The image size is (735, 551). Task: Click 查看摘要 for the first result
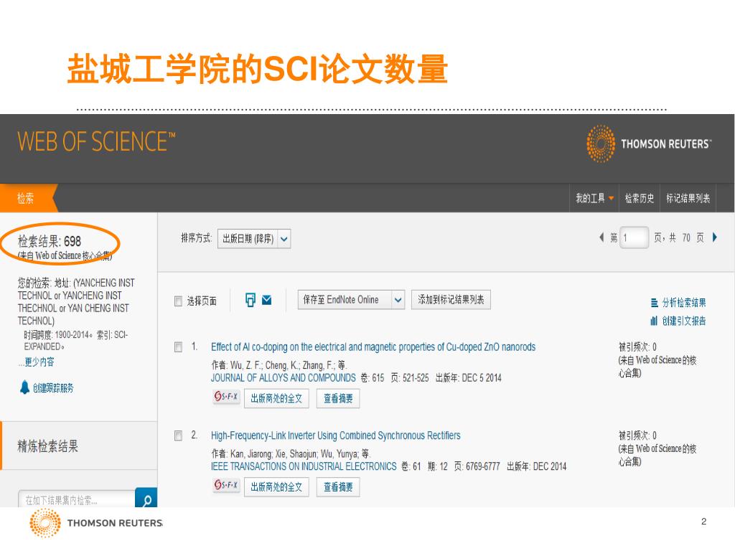pos(338,398)
